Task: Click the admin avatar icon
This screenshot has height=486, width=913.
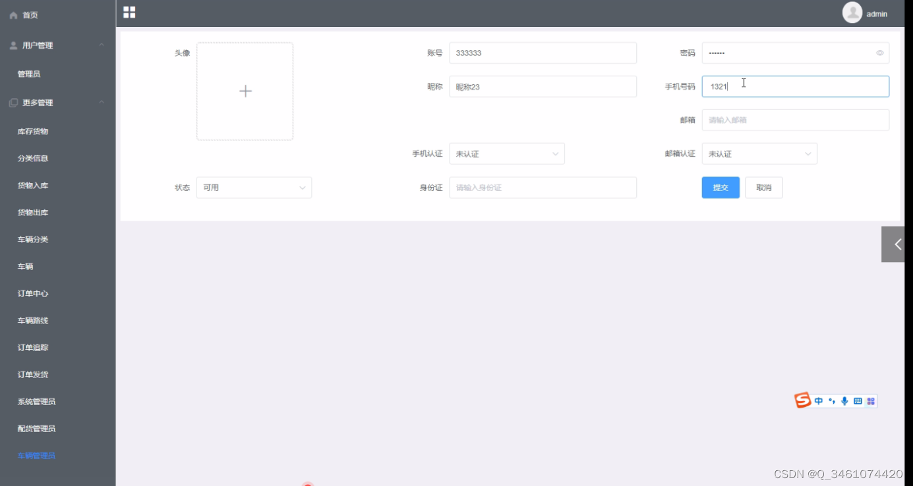Action: (x=852, y=13)
